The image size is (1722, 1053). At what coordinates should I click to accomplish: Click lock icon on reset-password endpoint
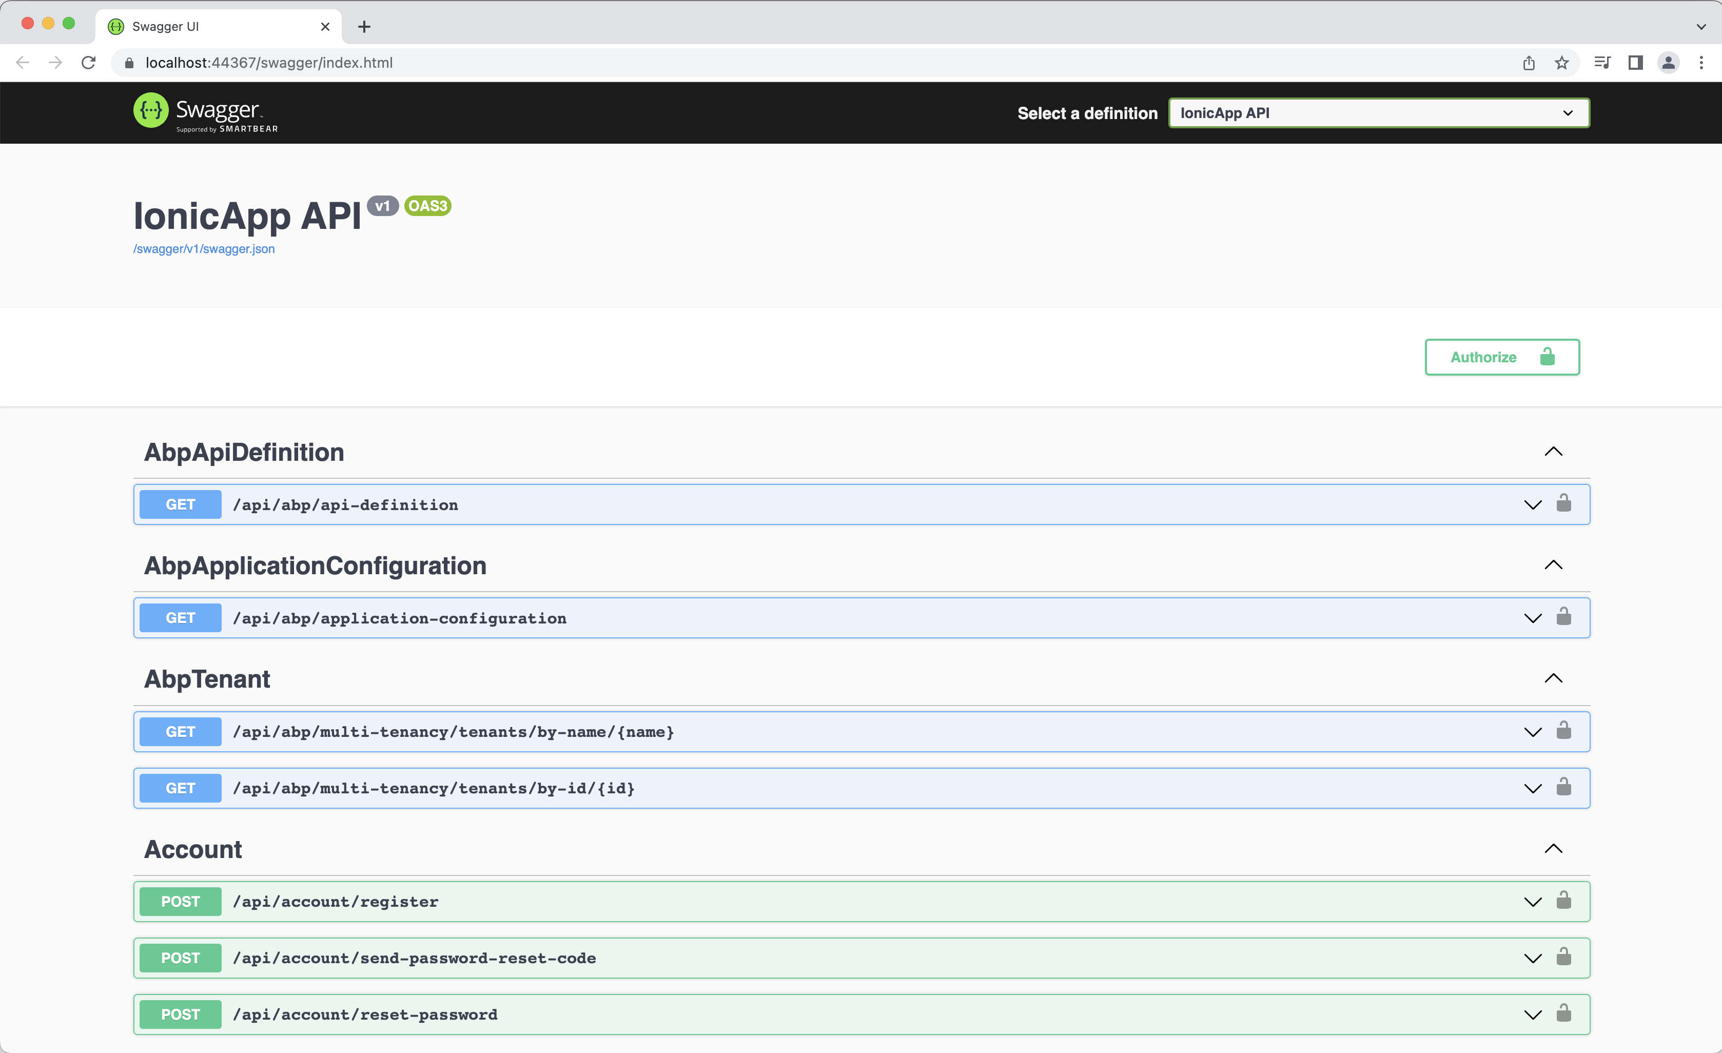click(1563, 1013)
